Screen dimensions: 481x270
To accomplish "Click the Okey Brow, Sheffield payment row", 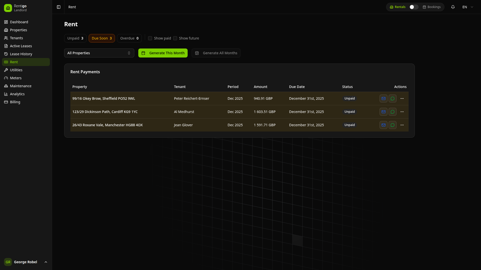I will pyautogui.click(x=103, y=98).
